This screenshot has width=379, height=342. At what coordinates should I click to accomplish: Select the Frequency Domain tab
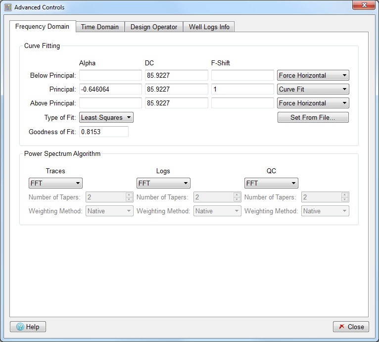coord(43,26)
